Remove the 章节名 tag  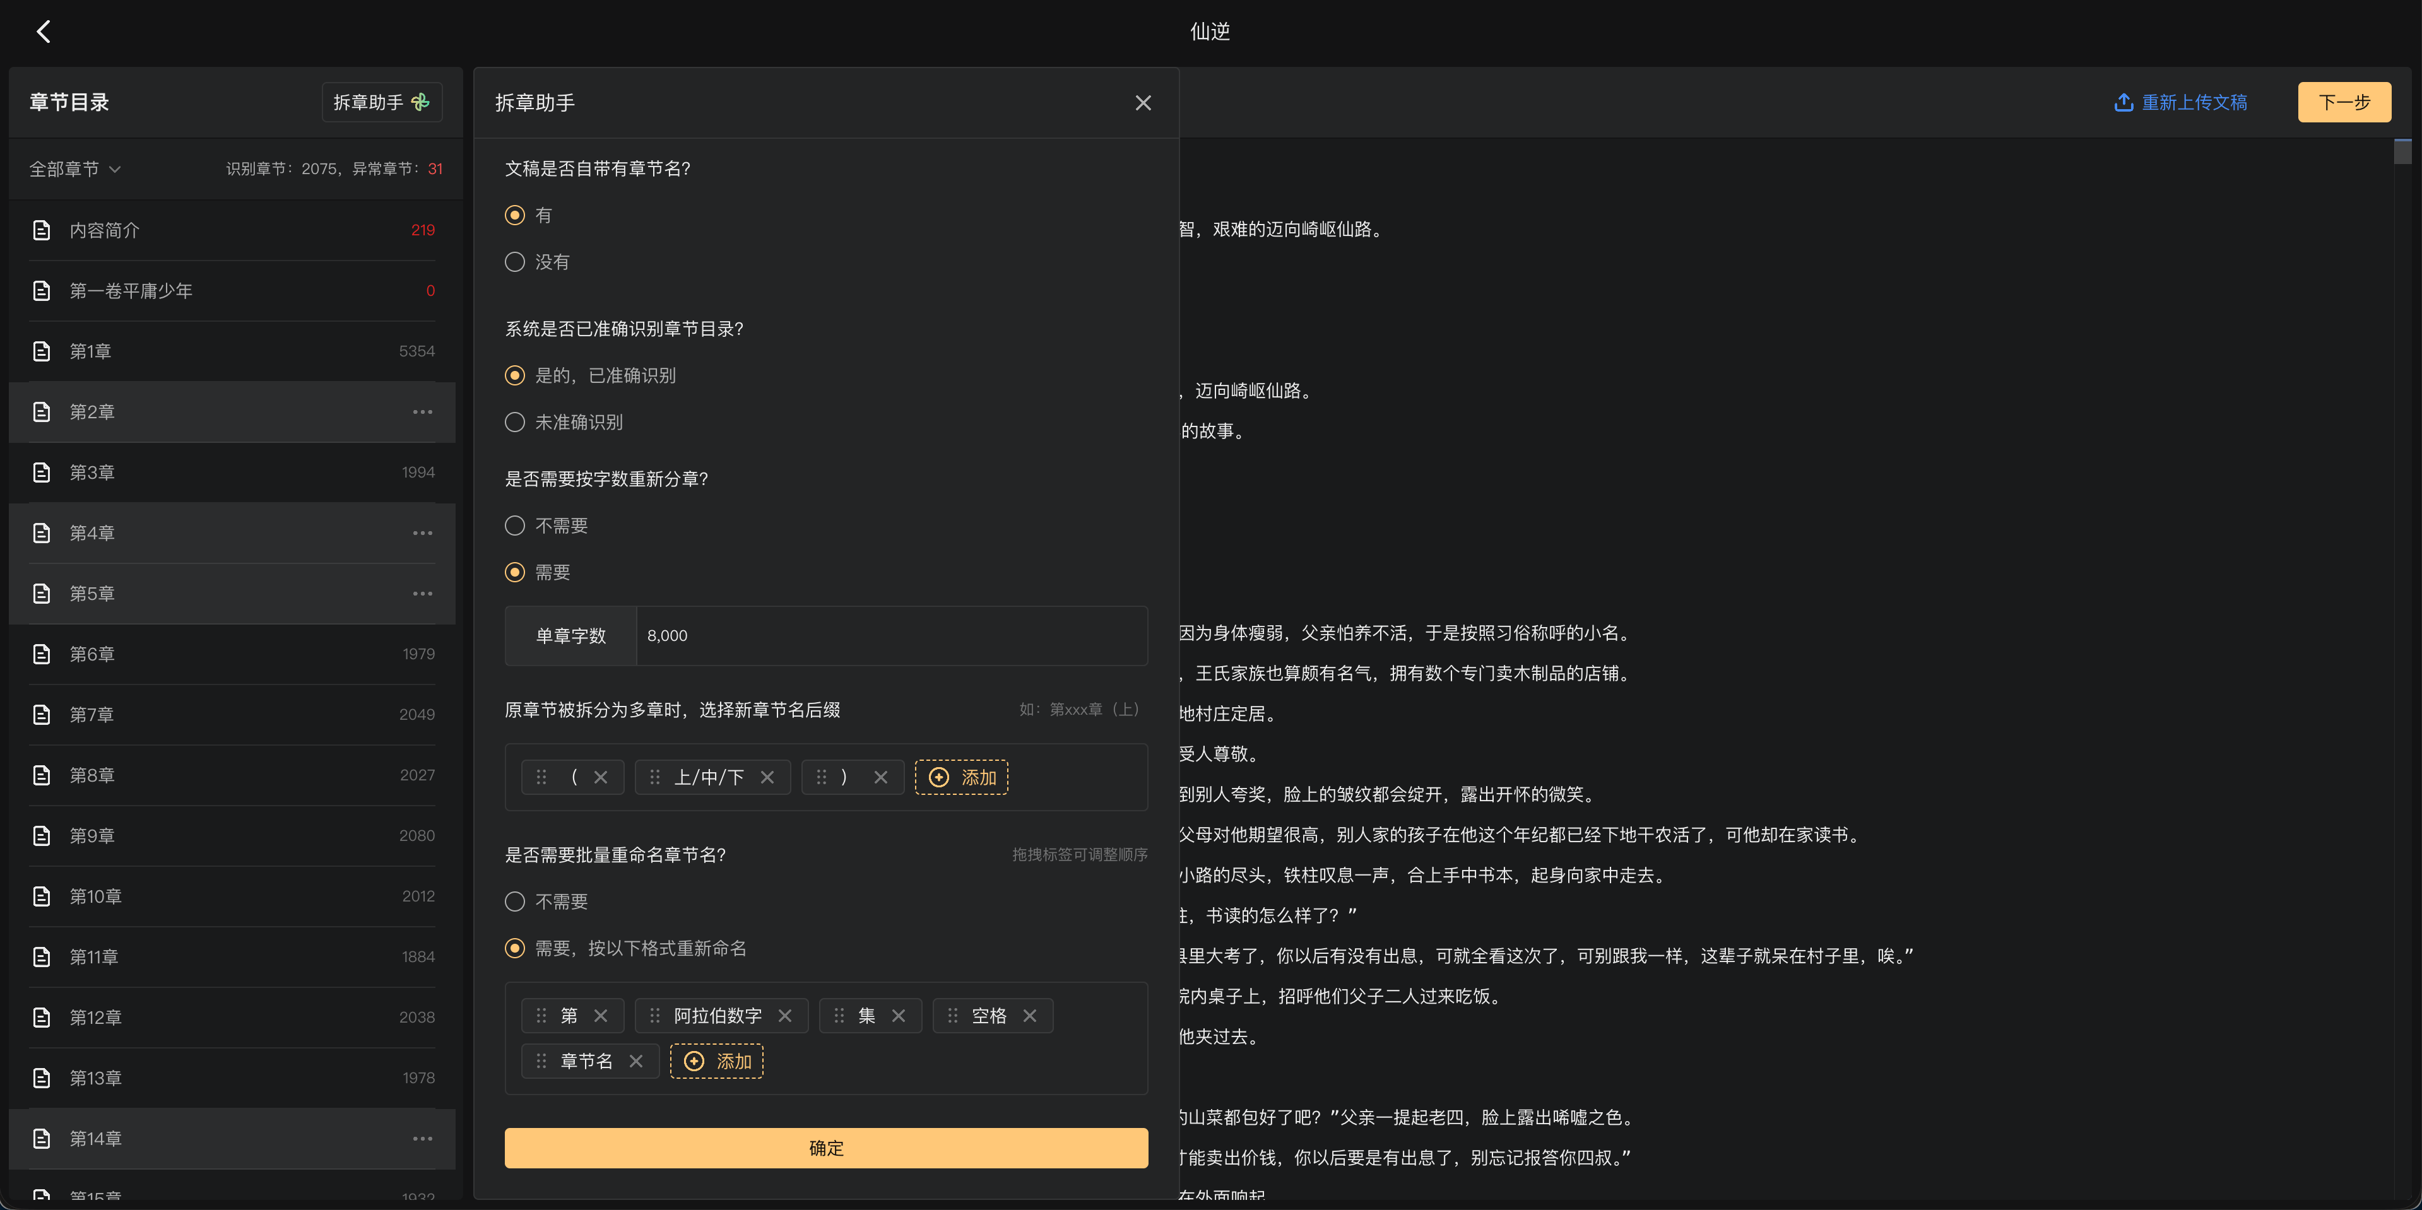click(x=637, y=1062)
